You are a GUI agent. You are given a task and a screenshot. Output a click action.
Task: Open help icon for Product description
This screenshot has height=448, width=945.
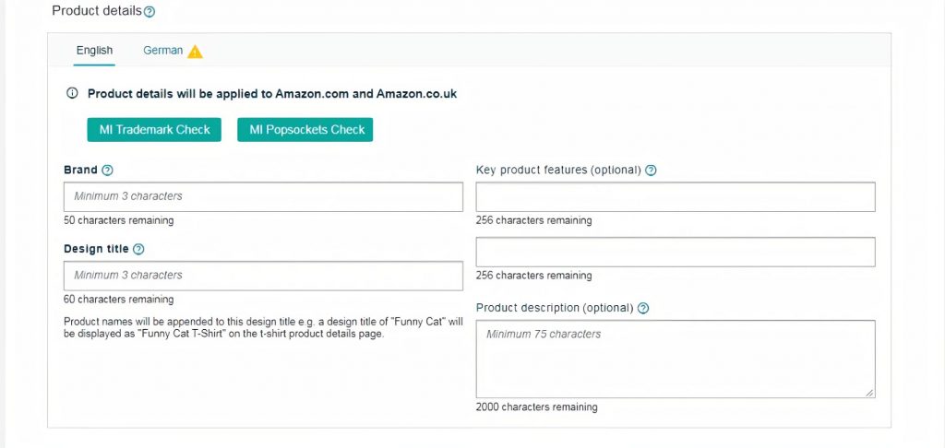pos(643,308)
